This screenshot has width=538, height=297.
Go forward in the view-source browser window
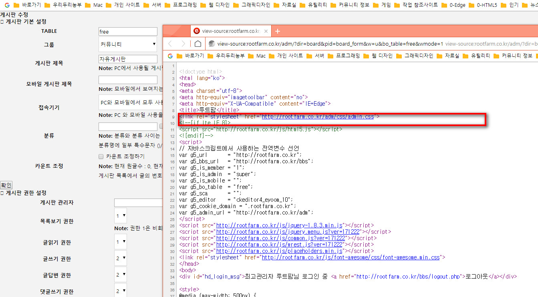tap(183, 44)
